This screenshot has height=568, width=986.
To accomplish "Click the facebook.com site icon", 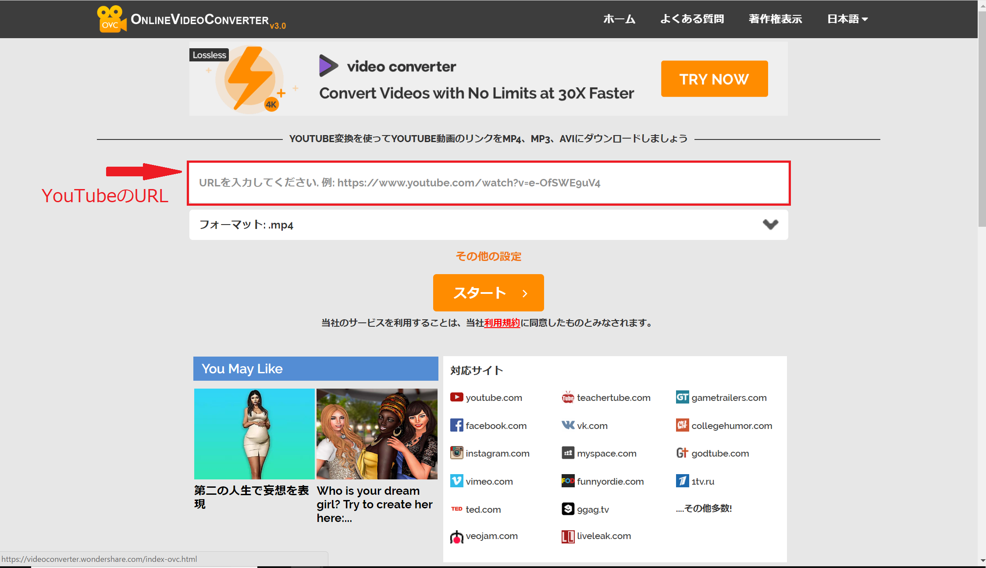I will click(456, 425).
